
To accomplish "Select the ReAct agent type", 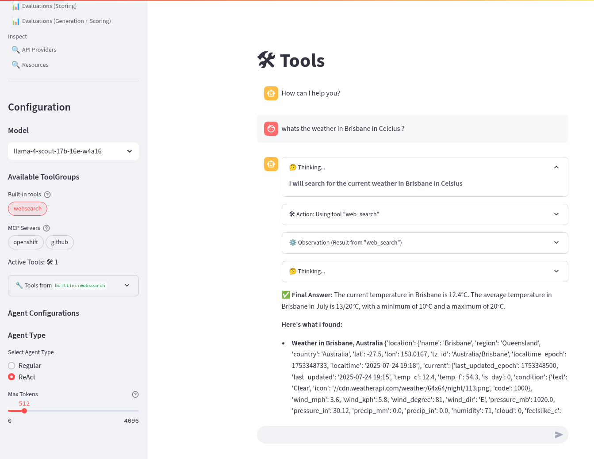I will coord(22,377).
